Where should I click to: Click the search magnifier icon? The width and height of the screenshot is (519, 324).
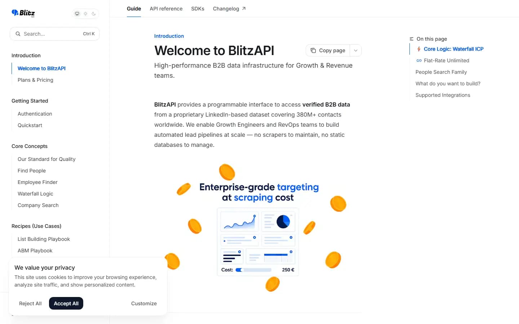18,34
